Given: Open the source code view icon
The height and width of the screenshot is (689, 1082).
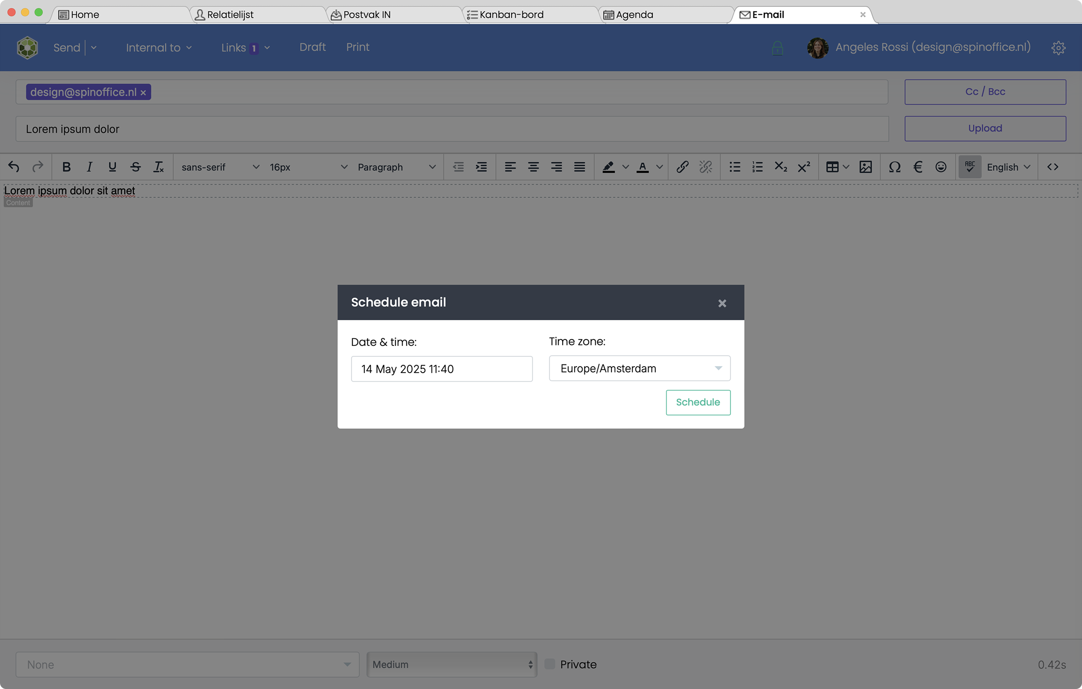Looking at the screenshot, I should [x=1052, y=167].
